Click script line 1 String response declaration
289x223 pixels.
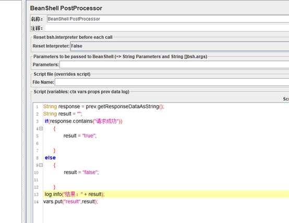click(x=104, y=107)
